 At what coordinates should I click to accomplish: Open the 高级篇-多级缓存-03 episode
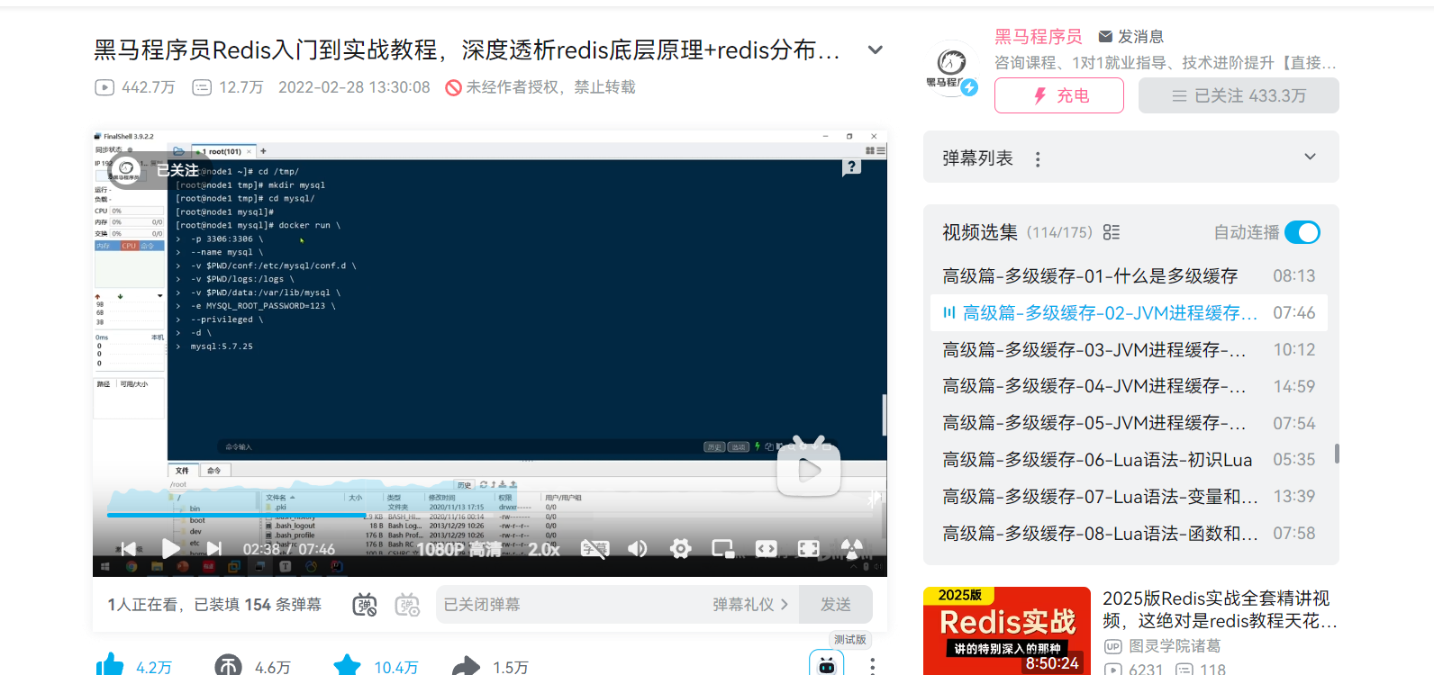pos(1129,350)
